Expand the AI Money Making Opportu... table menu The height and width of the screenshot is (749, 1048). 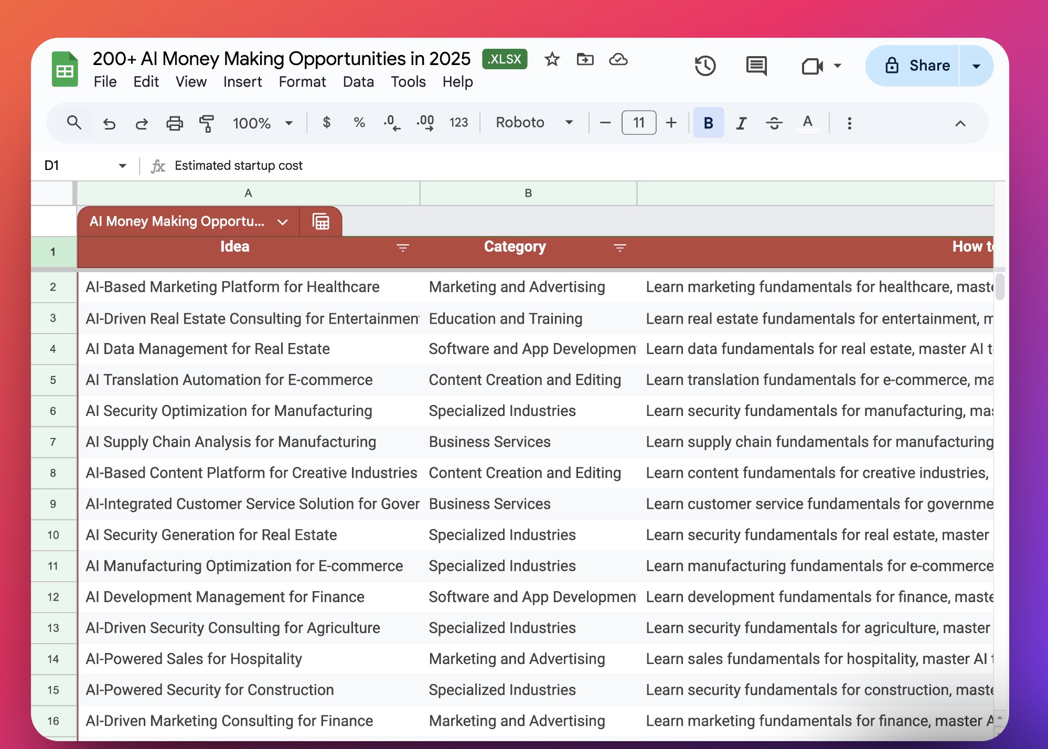tap(283, 222)
